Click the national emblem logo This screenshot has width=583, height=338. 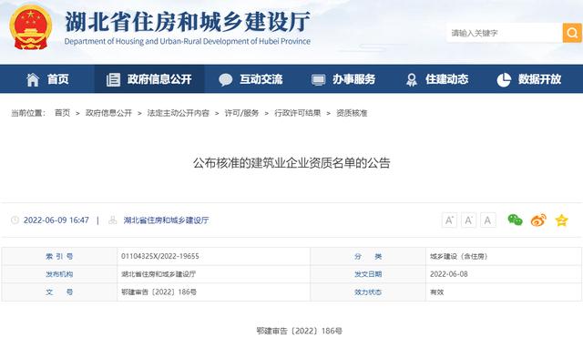coord(31,27)
